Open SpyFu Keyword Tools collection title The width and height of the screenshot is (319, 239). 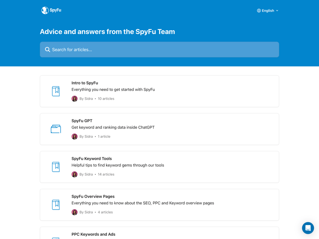pos(91,159)
